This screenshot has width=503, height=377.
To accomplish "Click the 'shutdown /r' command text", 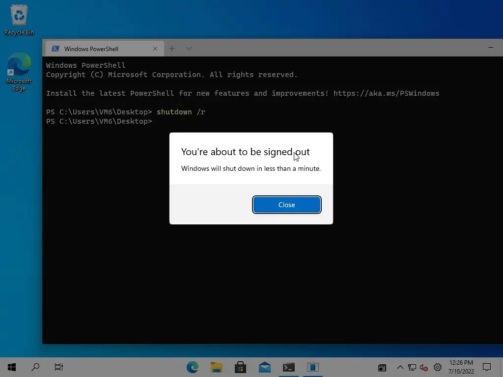I will (181, 112).
